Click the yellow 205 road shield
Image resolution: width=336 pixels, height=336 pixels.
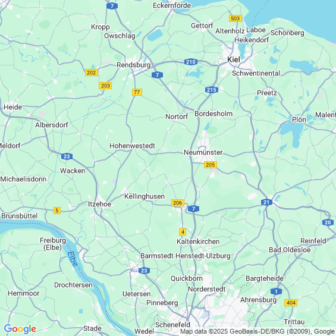click(210, 165)
